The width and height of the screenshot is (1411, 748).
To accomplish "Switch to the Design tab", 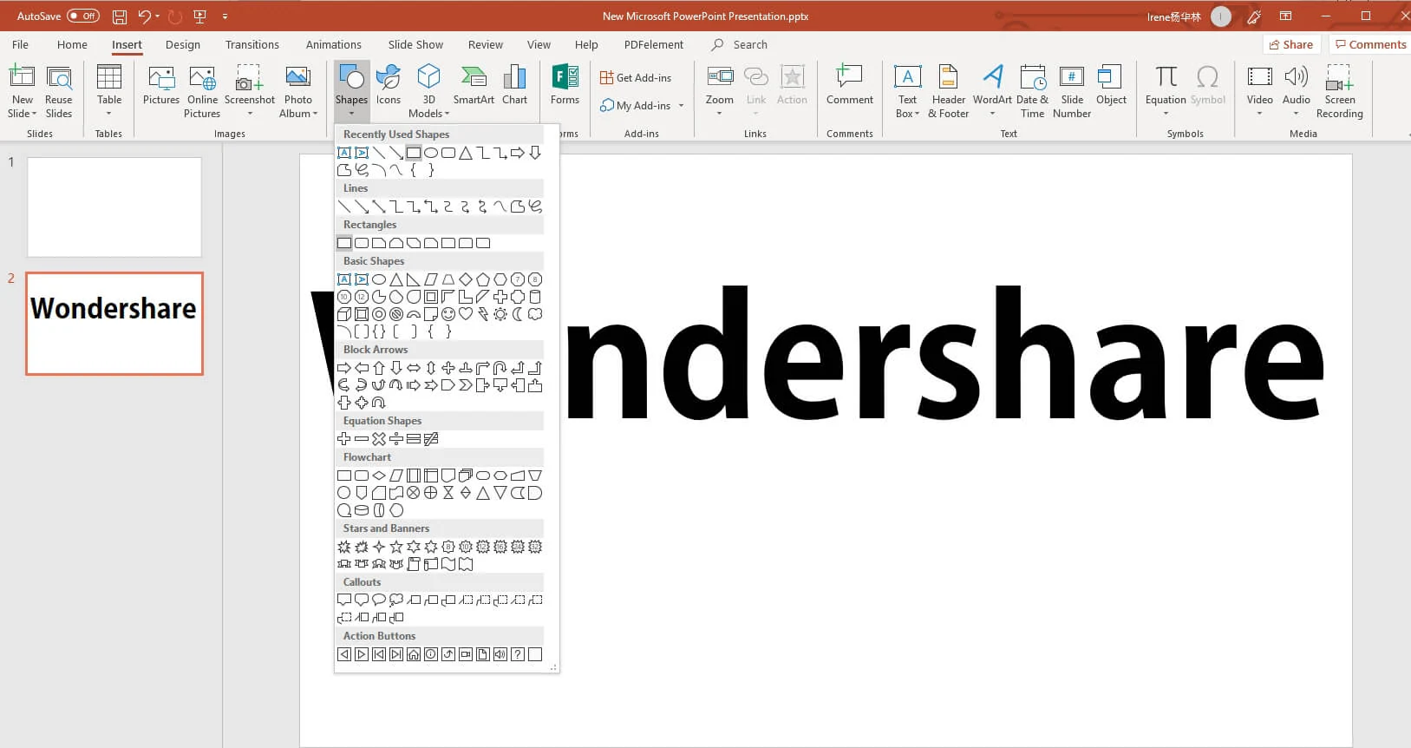I will point(183,44).
